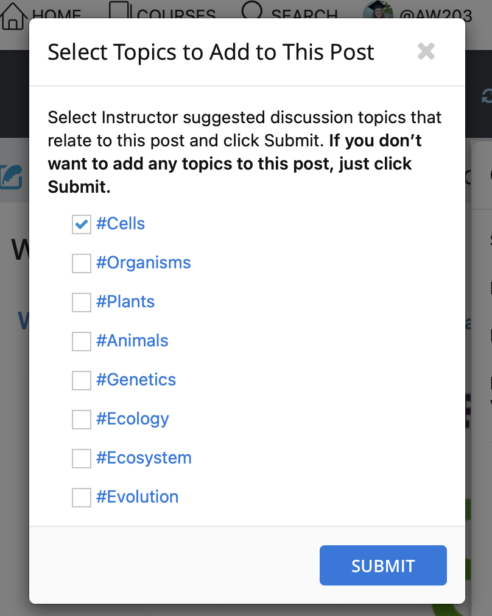Click the #Genetics topic label
This screenshot has width=492, height=616.
coord(136,380)
